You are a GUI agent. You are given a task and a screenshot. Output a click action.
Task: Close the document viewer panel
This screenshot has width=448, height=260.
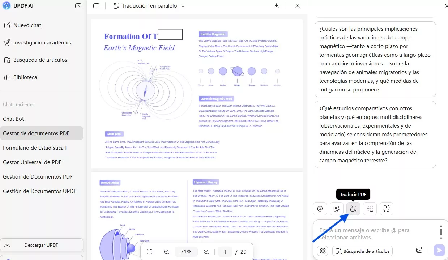click(x=298, y=6)
